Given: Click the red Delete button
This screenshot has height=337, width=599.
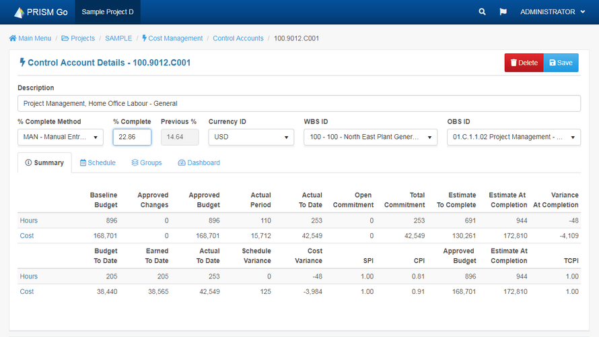Looking at the screenshot, I should point(524,63).
